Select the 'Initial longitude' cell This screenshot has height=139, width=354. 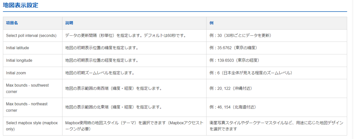tap(32, 60)
